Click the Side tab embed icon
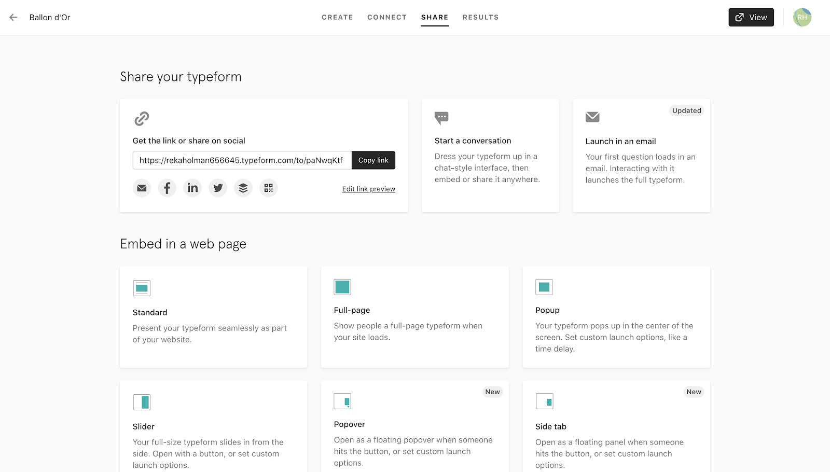 pos(544,401)
